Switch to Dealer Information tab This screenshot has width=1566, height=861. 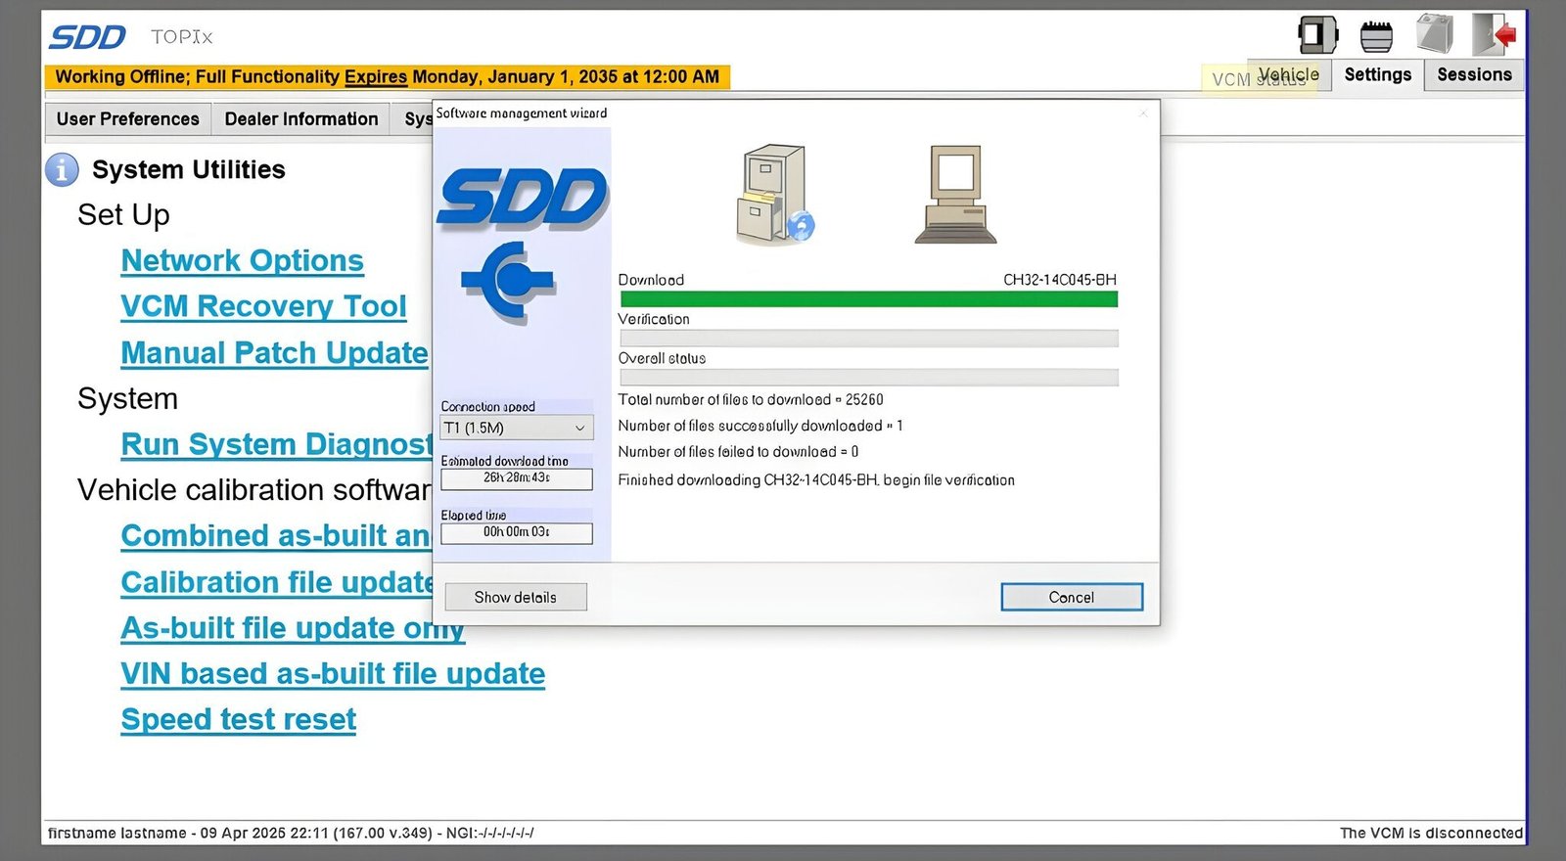301,118
